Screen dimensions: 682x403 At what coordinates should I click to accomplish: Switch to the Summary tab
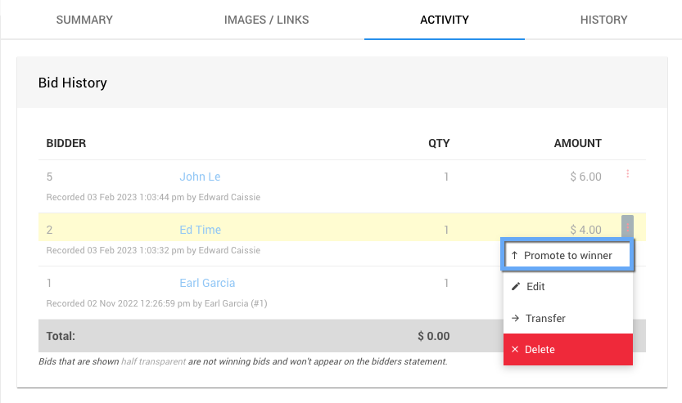click(x=84, y=20)
